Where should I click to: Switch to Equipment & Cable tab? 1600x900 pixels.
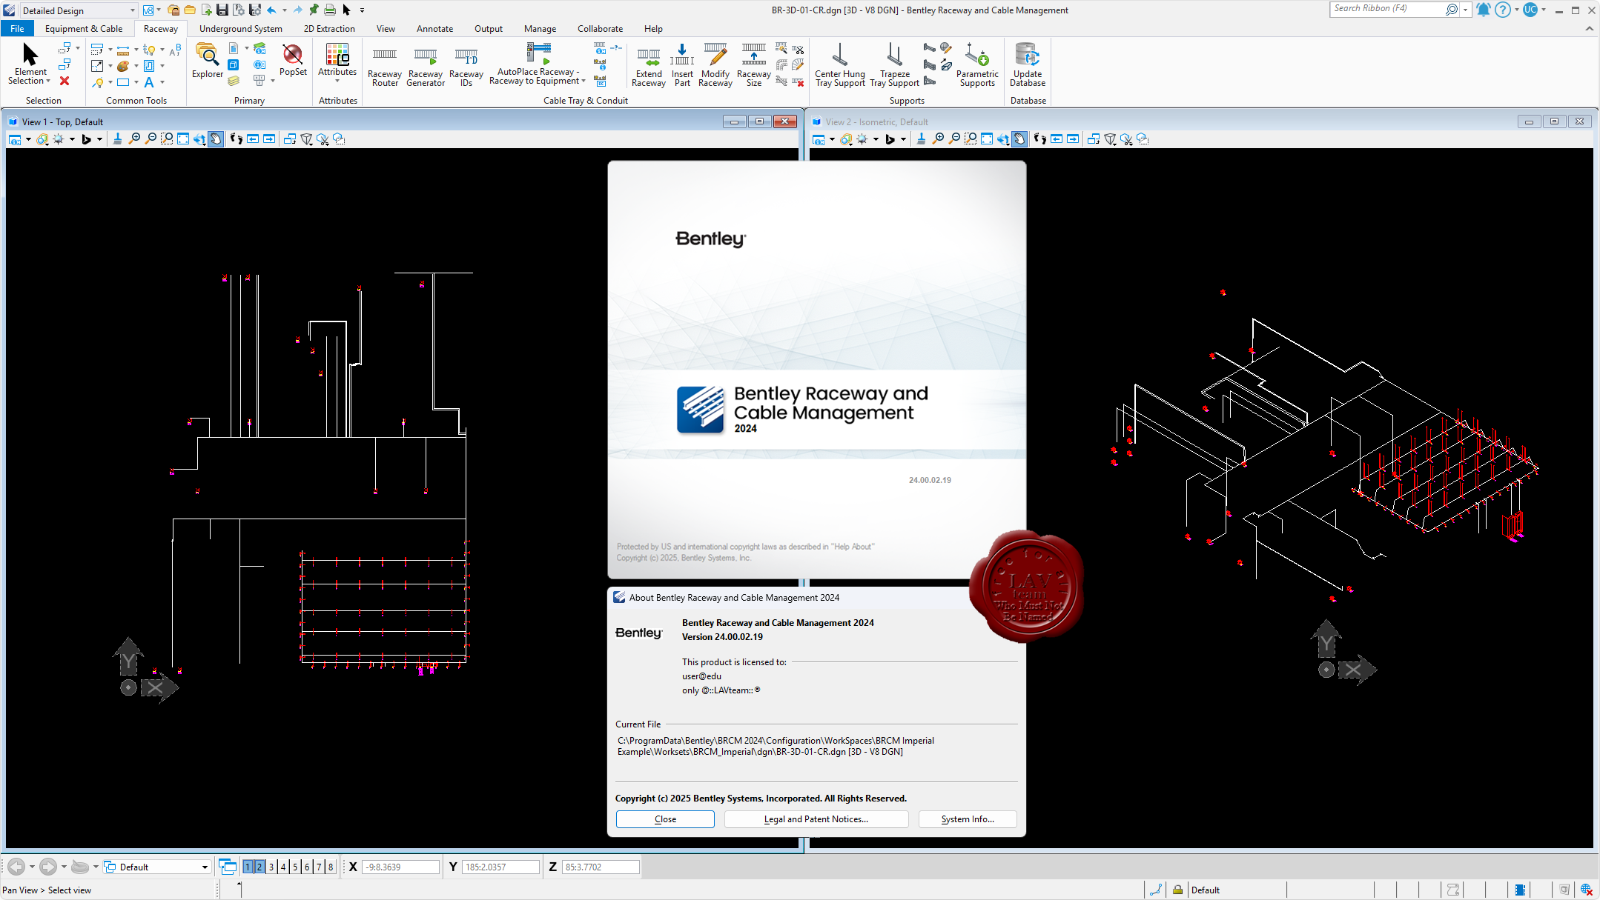(x=84, y=29)
